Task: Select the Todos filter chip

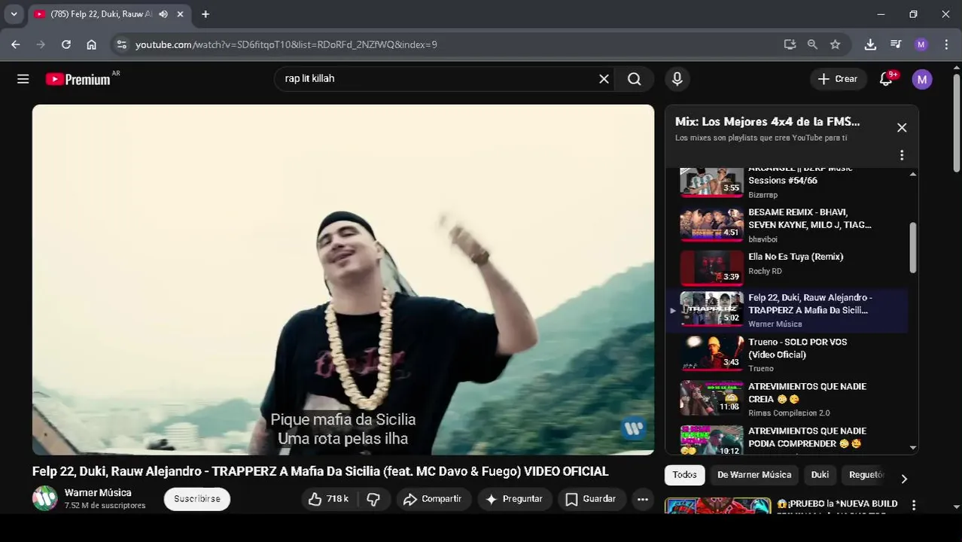Action: click(x=684, y=475)
